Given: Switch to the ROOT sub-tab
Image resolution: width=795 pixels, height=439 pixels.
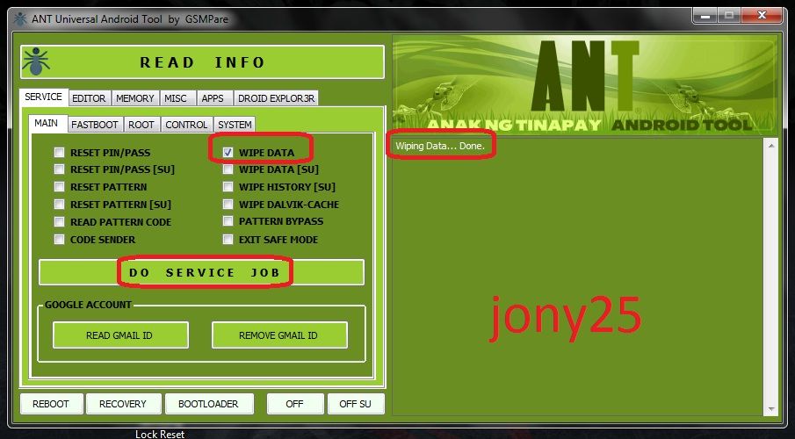Looking at the screenshot, I should click(141, 125).
